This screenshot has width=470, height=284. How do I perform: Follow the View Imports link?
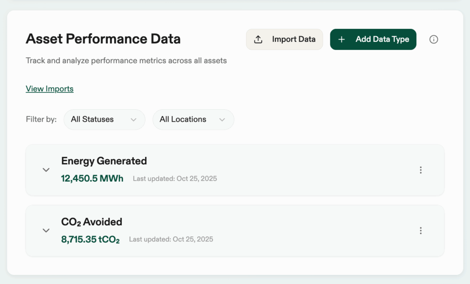pyautogui.click(x=50, y=89)
